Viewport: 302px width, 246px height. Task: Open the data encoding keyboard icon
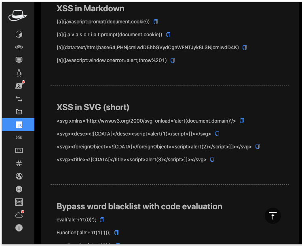point(19,150)
